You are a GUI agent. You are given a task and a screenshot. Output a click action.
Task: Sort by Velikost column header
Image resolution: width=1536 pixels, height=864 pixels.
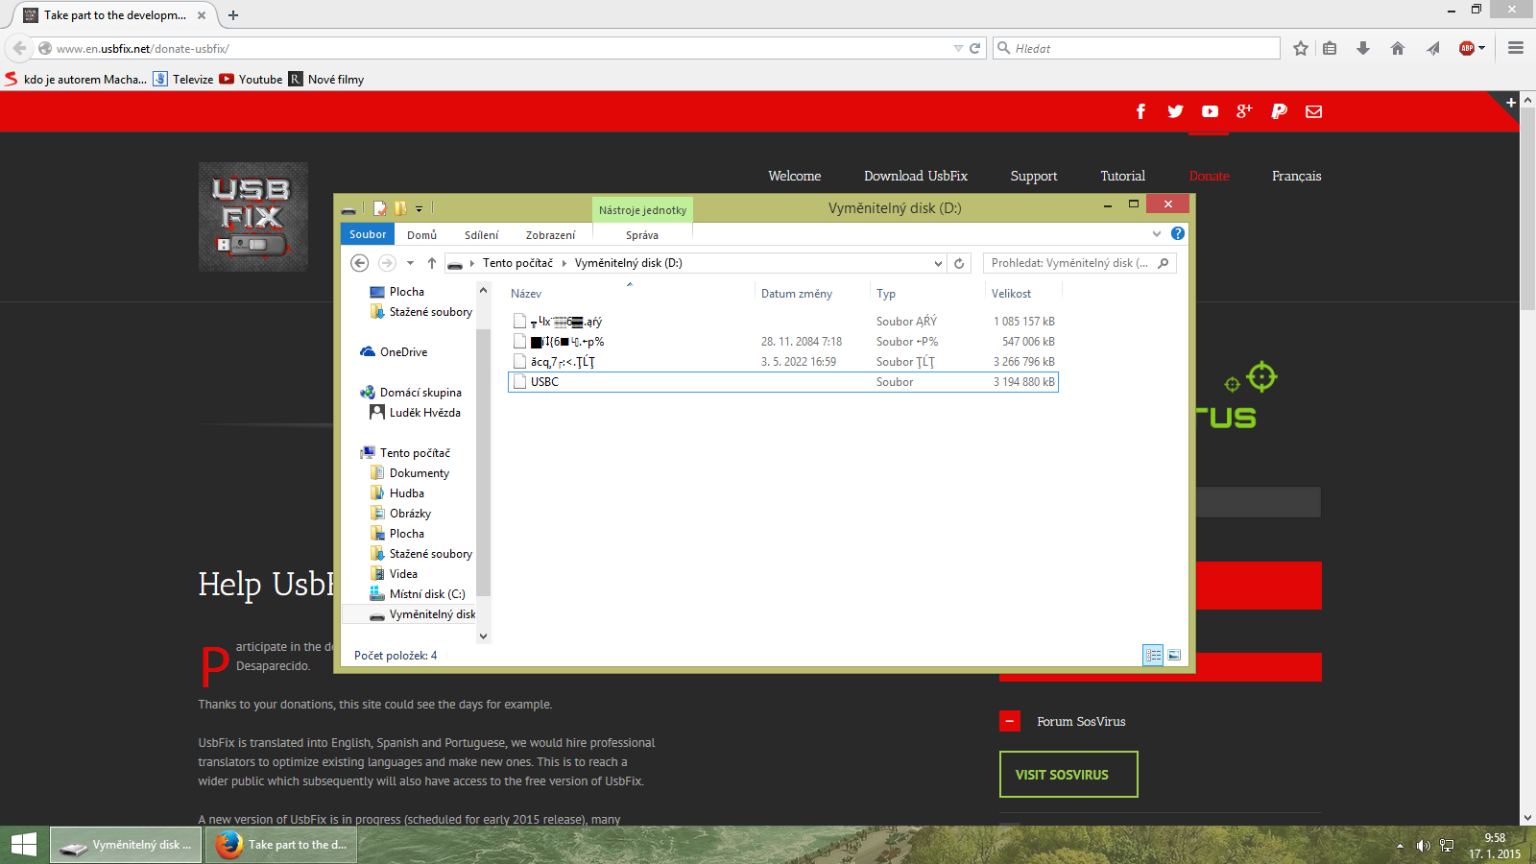coord(1011,294)
